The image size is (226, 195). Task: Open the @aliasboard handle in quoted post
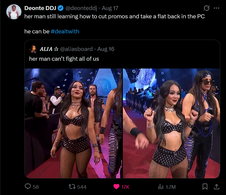coord(76,49)
